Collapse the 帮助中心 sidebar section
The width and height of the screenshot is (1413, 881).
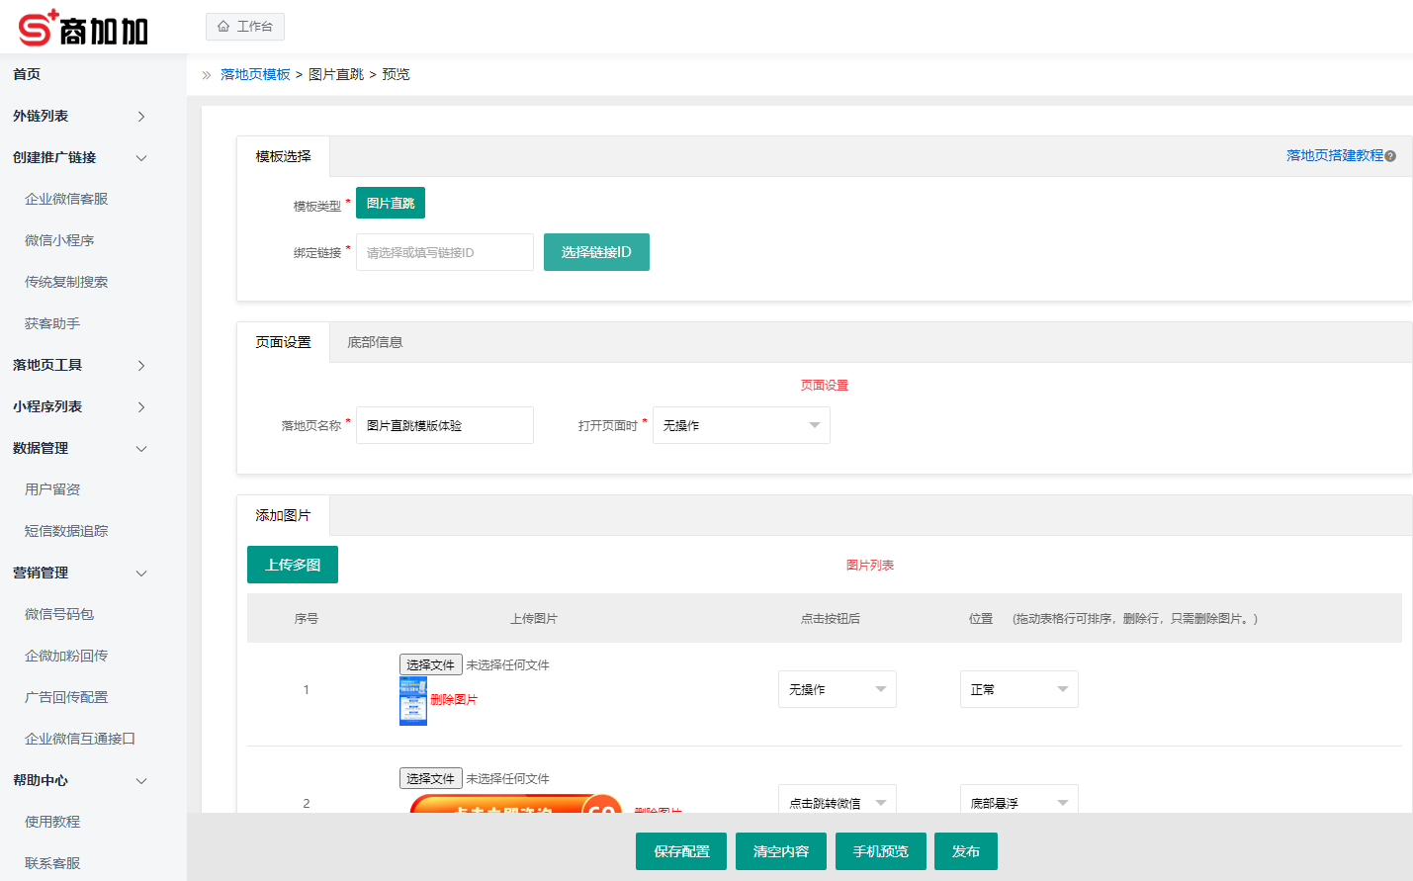[x=74, y=780]
